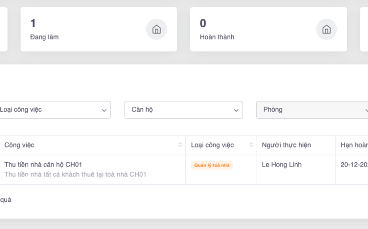
Task: Click the home icon in Đang làm card
Action: coord(156,30)
